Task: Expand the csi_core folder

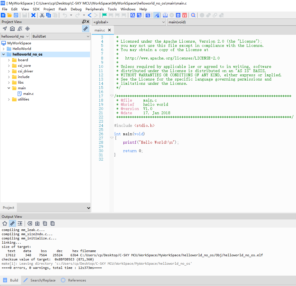Action: (9, 66)
